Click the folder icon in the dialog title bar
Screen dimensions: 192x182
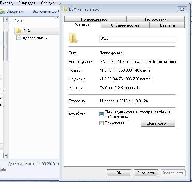click(65, 9)
